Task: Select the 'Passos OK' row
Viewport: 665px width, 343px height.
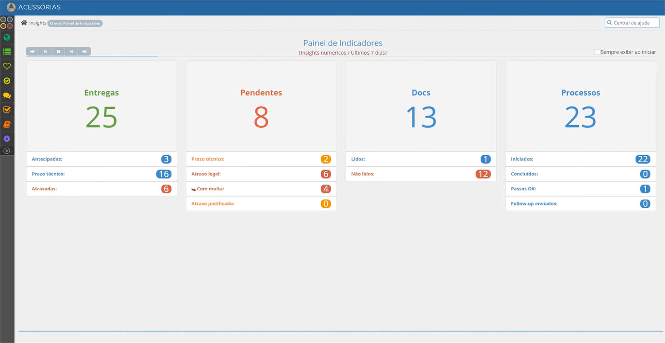Action: tap(581, 189)
